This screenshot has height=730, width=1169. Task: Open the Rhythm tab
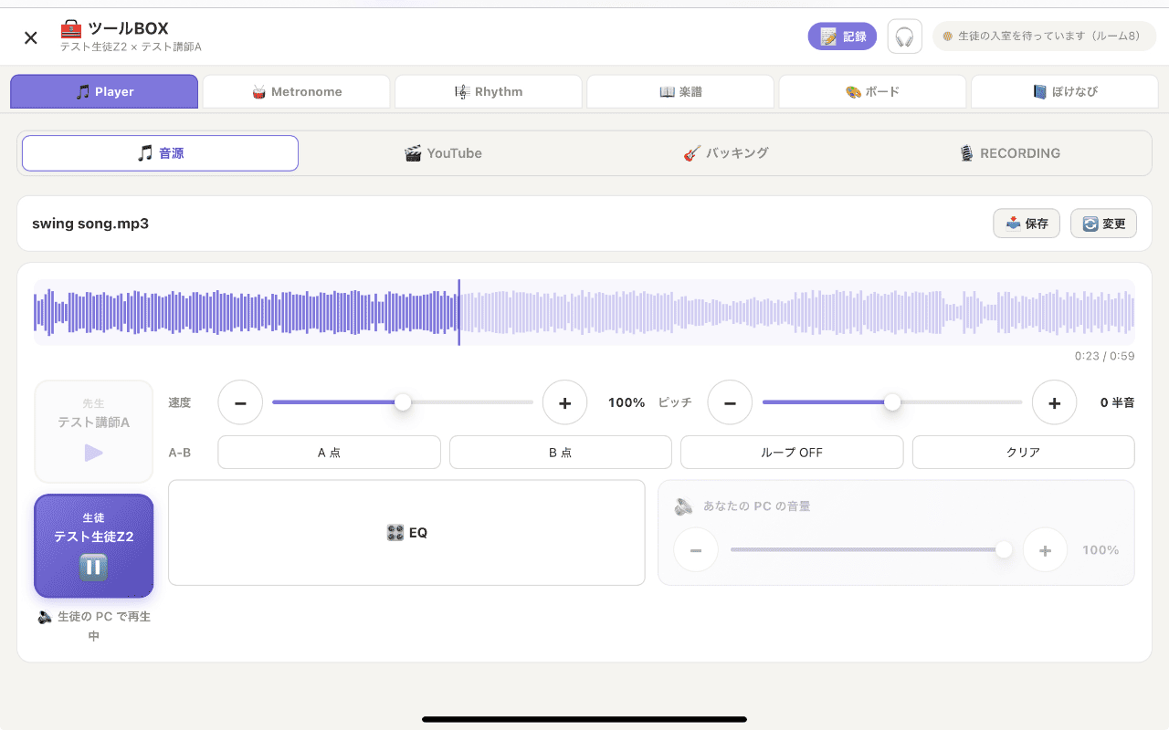[489, 91]
